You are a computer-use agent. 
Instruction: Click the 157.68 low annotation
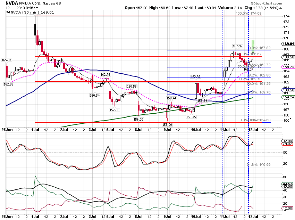(x=115, y=110)
